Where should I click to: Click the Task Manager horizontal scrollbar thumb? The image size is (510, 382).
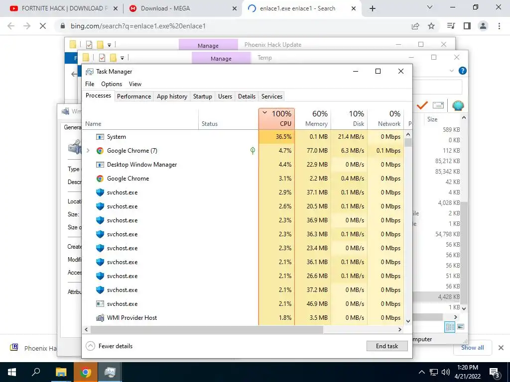pos(207,329)
